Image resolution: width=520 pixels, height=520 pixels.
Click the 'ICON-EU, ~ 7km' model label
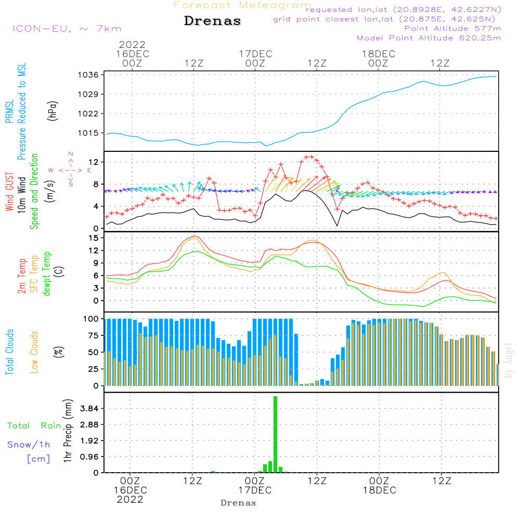click(x=67, y=29)
